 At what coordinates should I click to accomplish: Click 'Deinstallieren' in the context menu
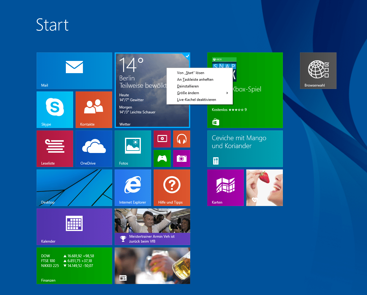pyautogui.click(x=200, y=86)
